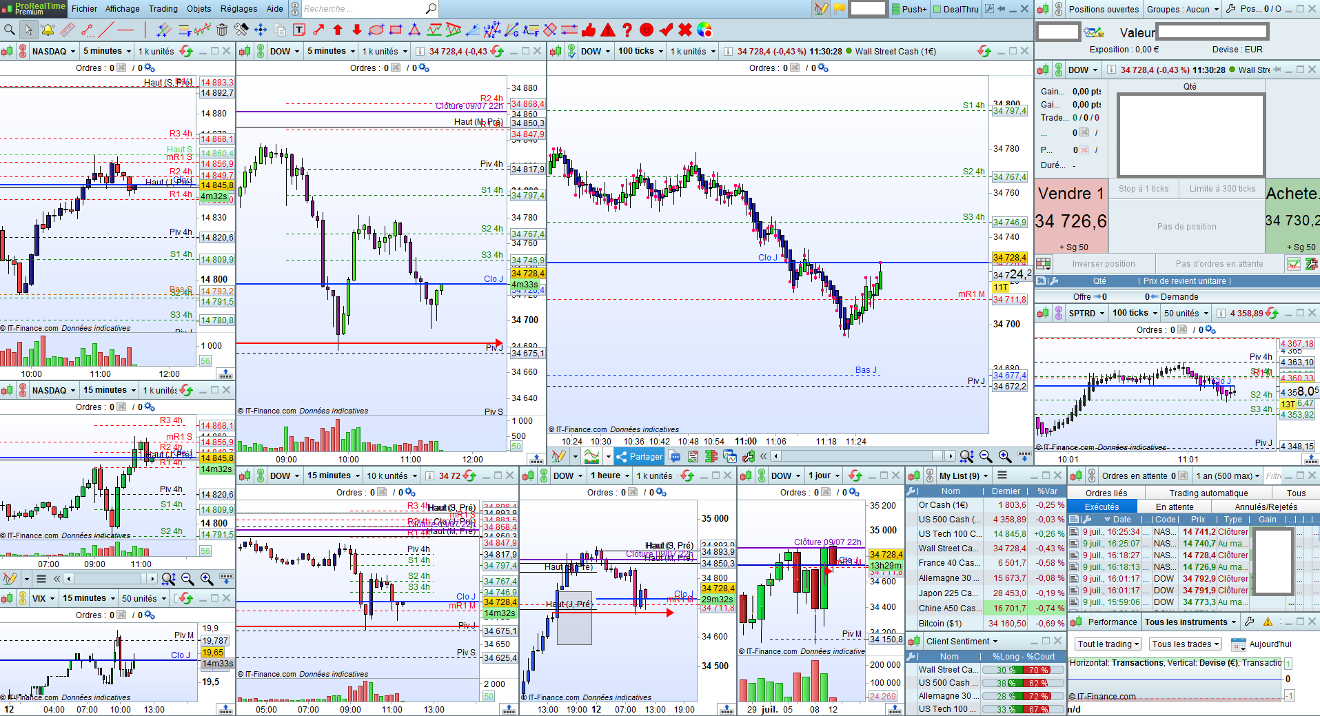
Task: Expand the My List (9) dropdown
Action: pyautogui.click(x=963, y=475)
